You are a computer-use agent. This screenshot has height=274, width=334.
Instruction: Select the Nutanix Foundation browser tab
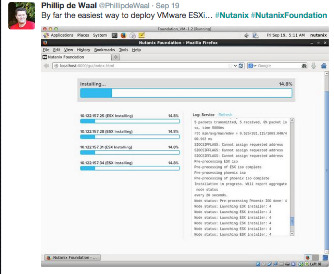point(76,57)
